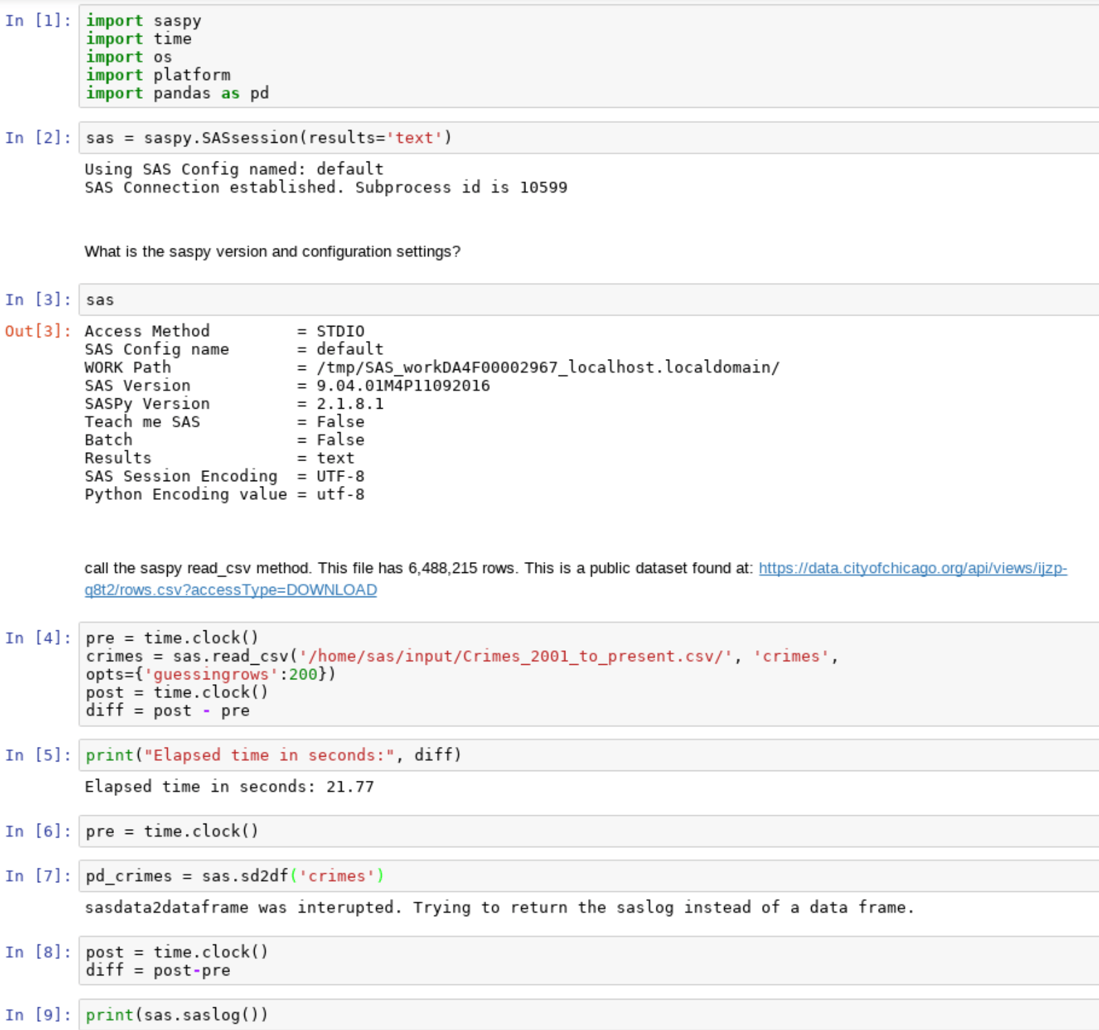Click the opts guessingrows:200 code line
Screen dimensions: 1099x1030
[x=211, y=674]
